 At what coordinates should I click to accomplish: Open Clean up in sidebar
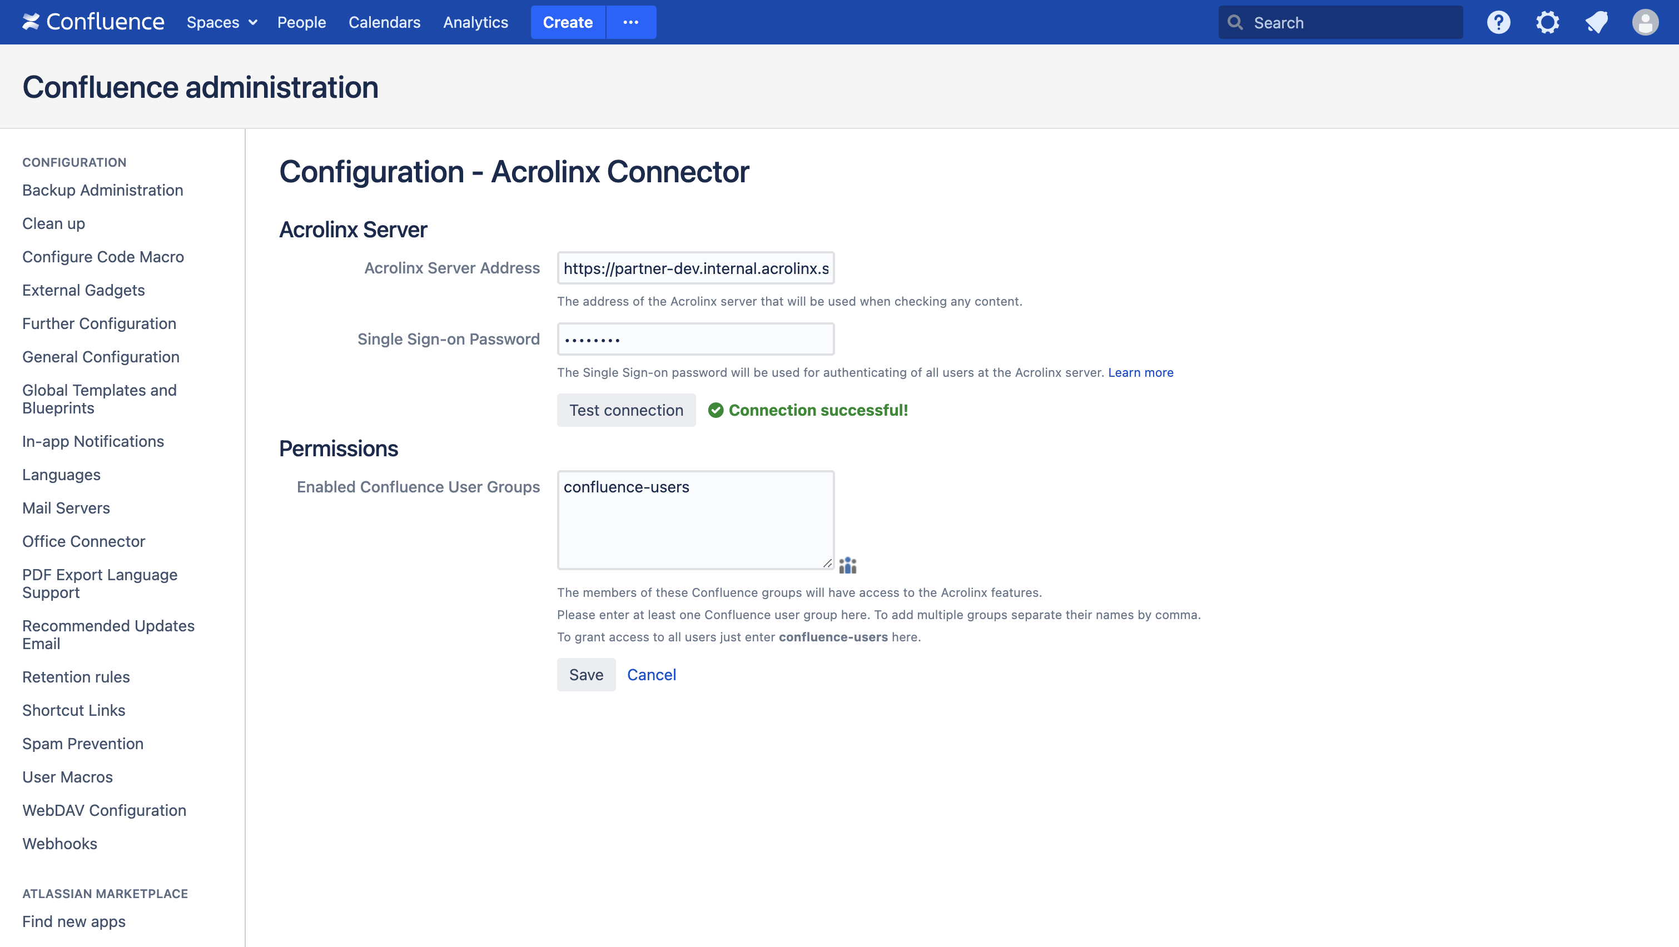tap(53, 223)
